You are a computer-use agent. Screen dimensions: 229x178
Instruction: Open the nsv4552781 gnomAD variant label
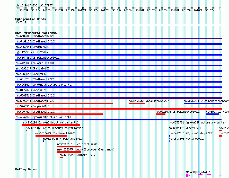tap(197, 122)
